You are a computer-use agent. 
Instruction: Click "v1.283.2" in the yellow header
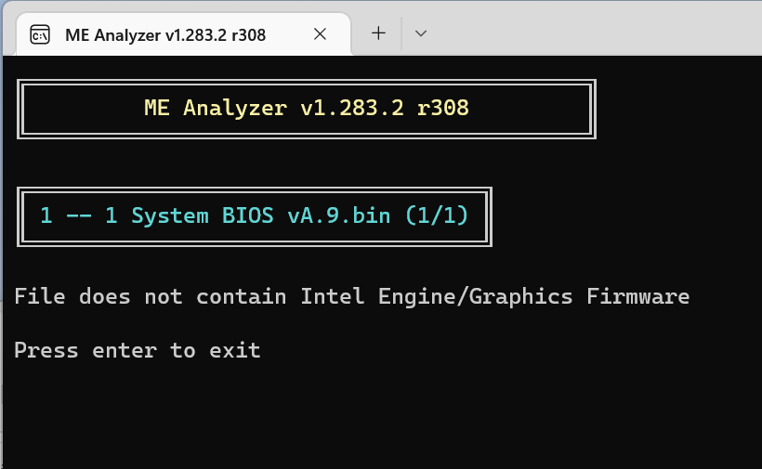[351, 108]
